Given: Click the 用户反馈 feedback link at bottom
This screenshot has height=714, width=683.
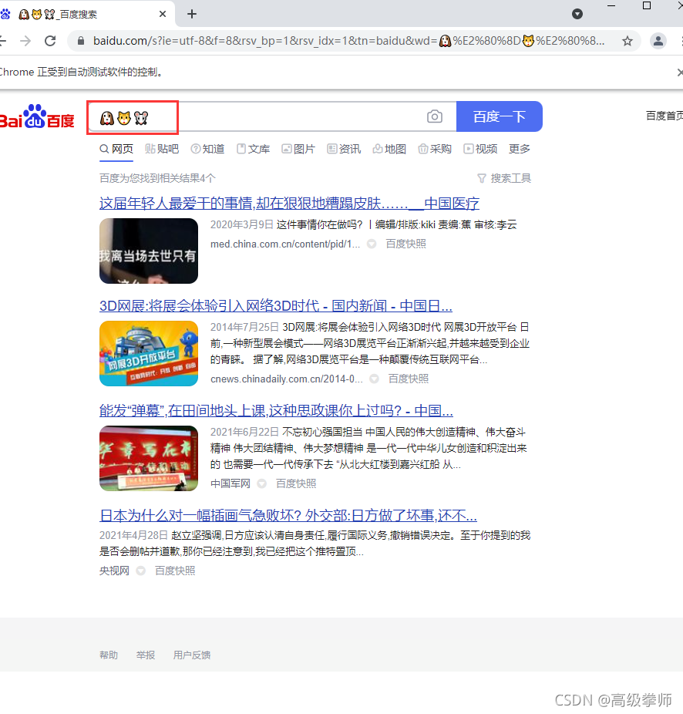Looking at the screenshot, I should [x=190, y=655].
